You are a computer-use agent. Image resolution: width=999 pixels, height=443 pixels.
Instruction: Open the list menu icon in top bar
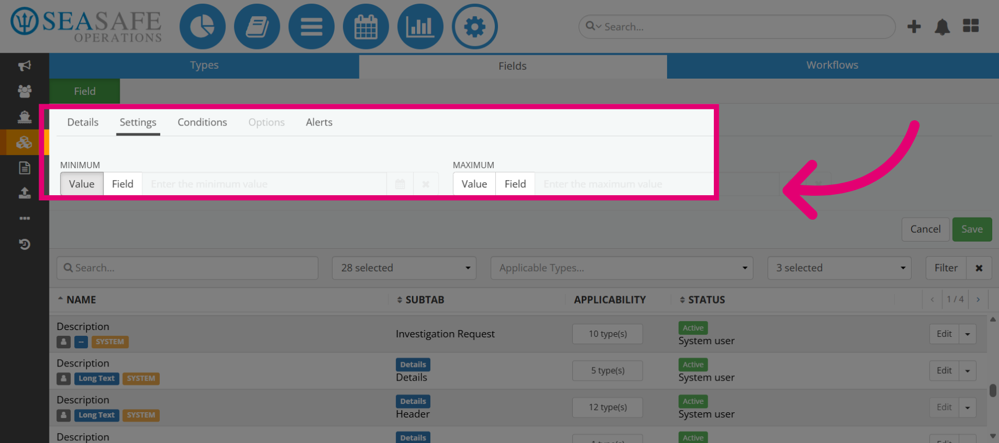pyautogui.click(x=311, y=27)
